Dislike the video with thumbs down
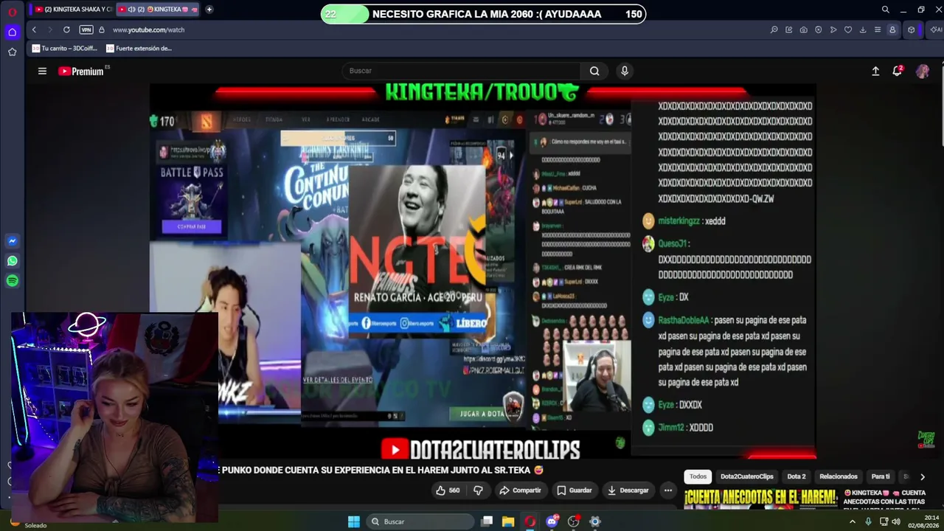This screenshot has width=944, height=531. click(x=478, y=490)
